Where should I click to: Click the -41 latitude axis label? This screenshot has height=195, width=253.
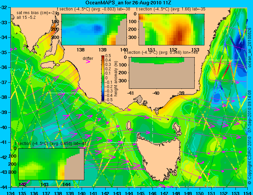click(4, 142)
